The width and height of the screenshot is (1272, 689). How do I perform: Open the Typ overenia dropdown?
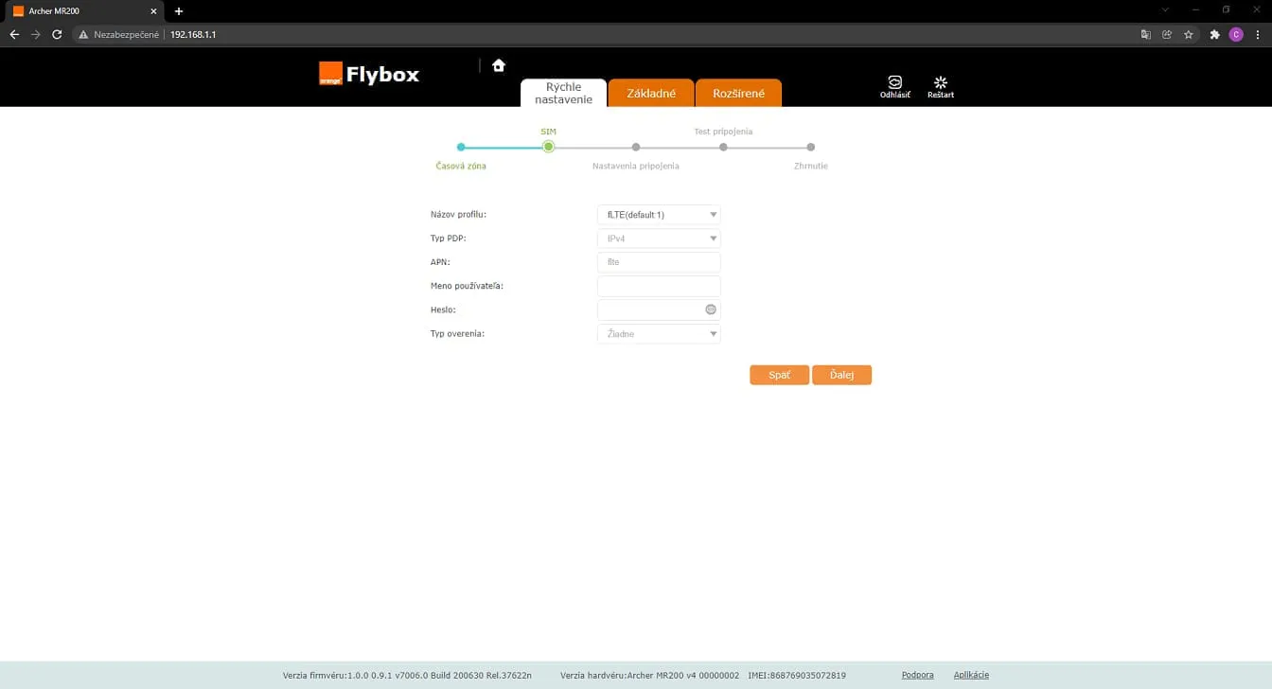click(659, 334)
